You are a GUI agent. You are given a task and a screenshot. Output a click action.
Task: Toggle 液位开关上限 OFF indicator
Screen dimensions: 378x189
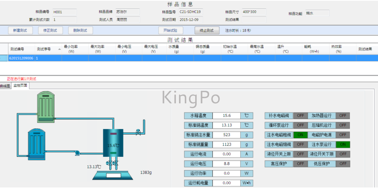pyautogui.click(x=300, y=154)
